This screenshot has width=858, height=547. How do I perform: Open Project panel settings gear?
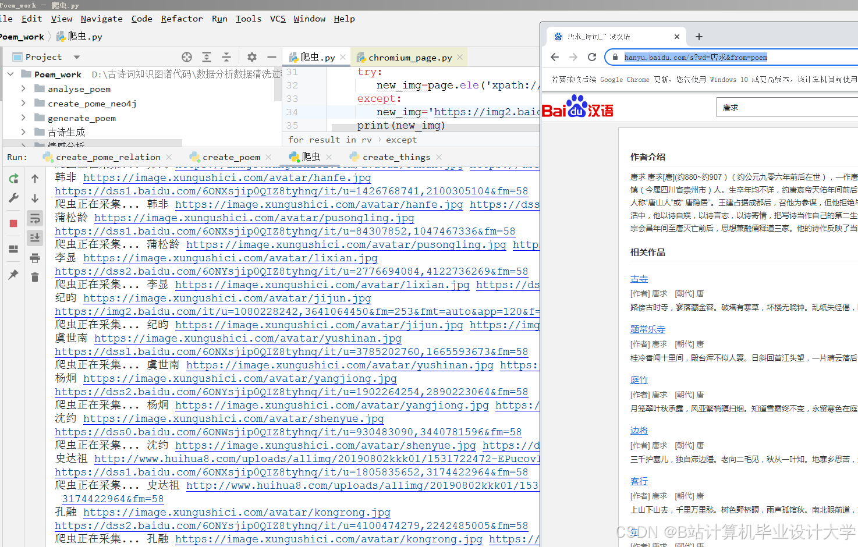point(251,56)
